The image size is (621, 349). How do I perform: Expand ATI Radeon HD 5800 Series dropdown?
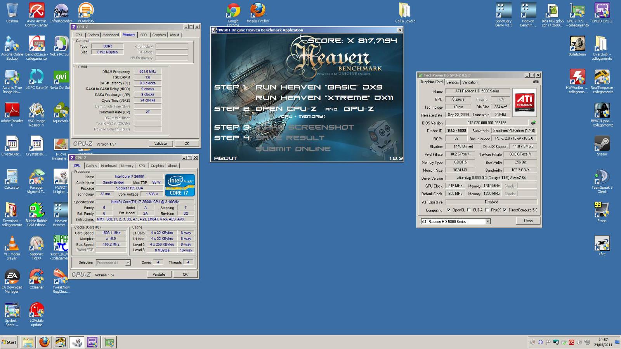488,222
